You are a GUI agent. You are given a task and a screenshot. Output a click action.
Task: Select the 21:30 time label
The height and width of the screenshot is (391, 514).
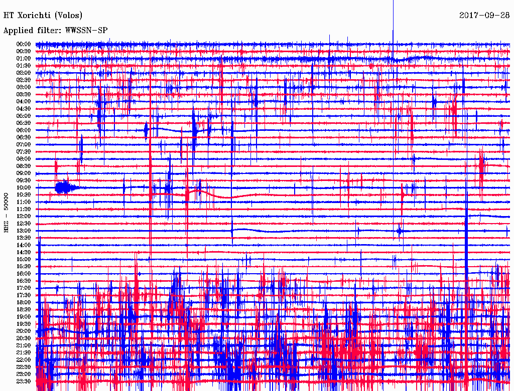(24, 353)
